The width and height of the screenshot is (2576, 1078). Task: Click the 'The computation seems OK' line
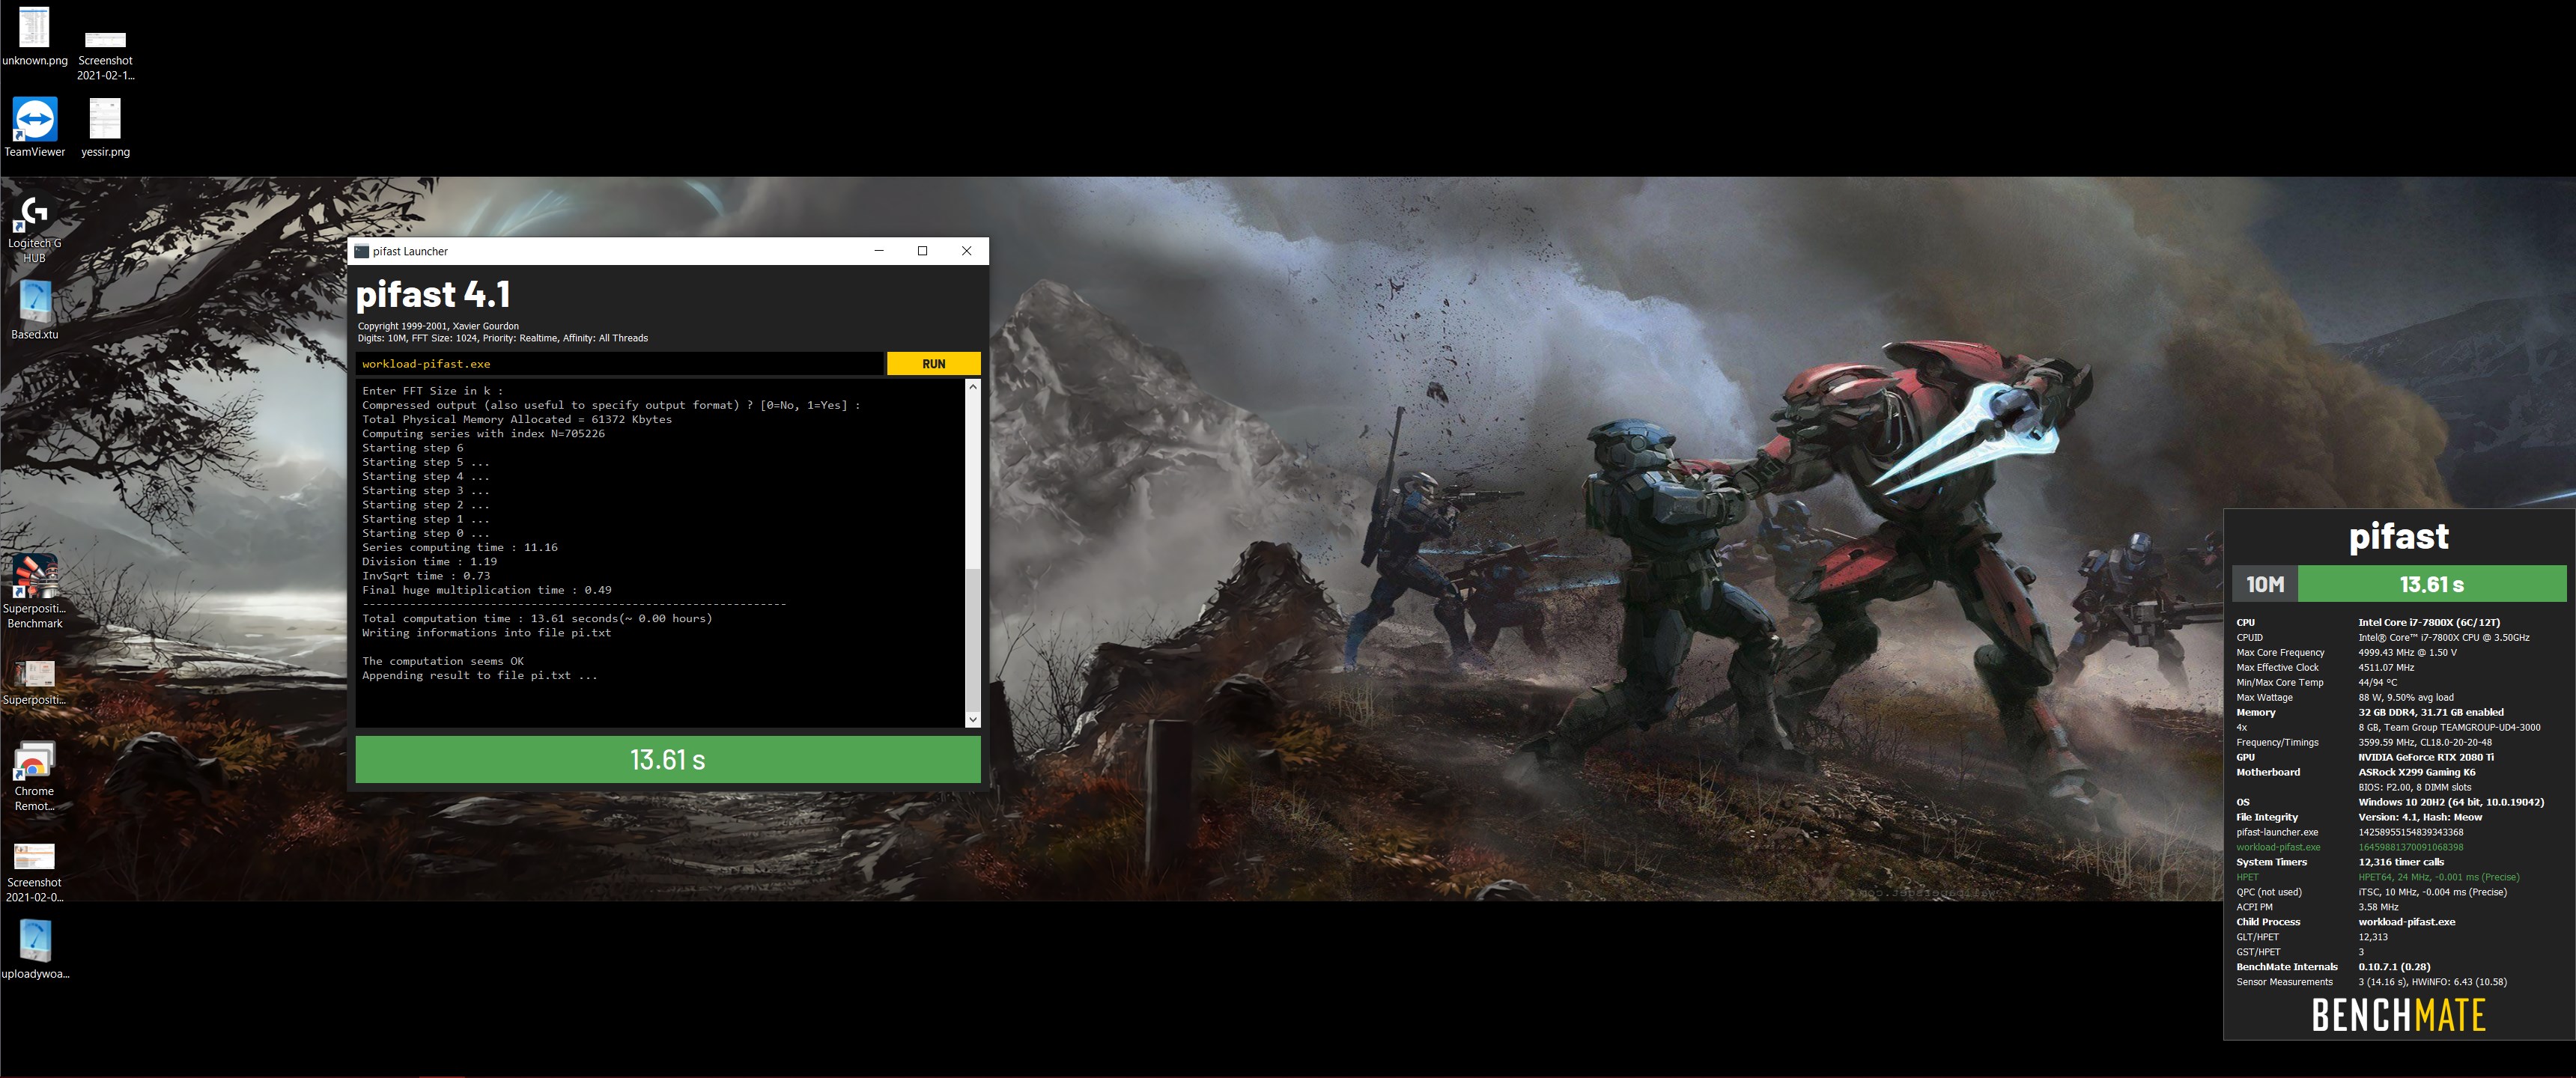click(x=442, y=662)
